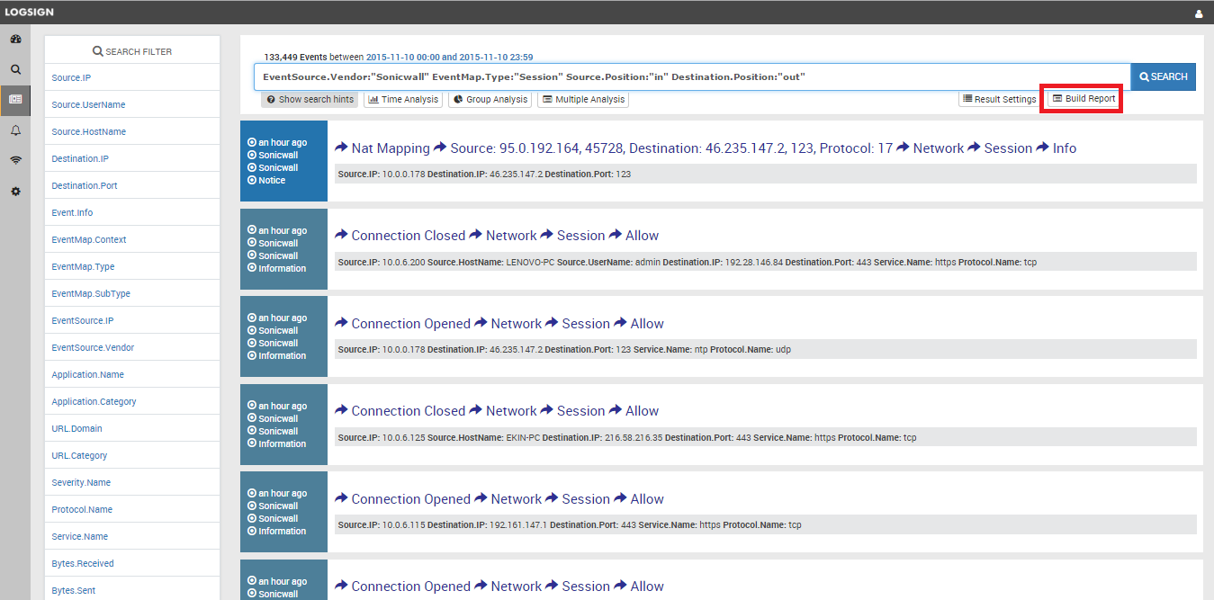Click the Build Report button

tap(1084, 98)
